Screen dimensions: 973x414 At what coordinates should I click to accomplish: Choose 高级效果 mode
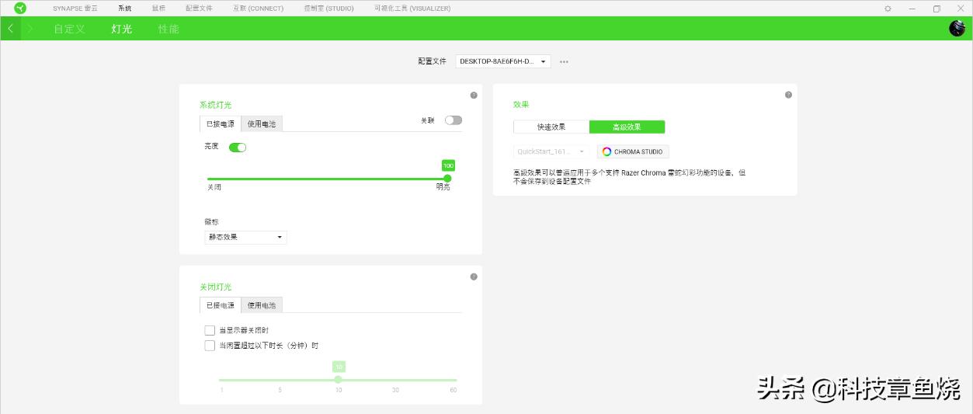(627, 127)
